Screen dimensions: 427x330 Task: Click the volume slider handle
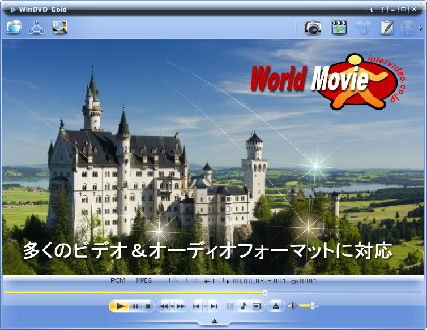(x=313, y=306)
